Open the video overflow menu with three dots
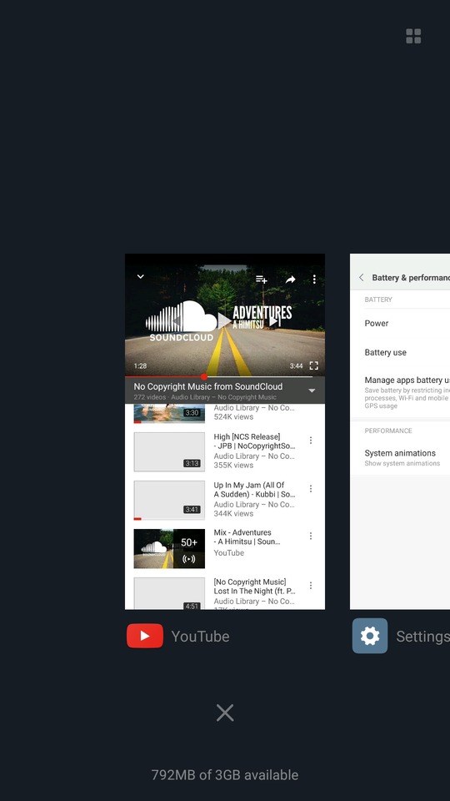Viewport: 450px width, 801px height. click(x=314, y=279)
